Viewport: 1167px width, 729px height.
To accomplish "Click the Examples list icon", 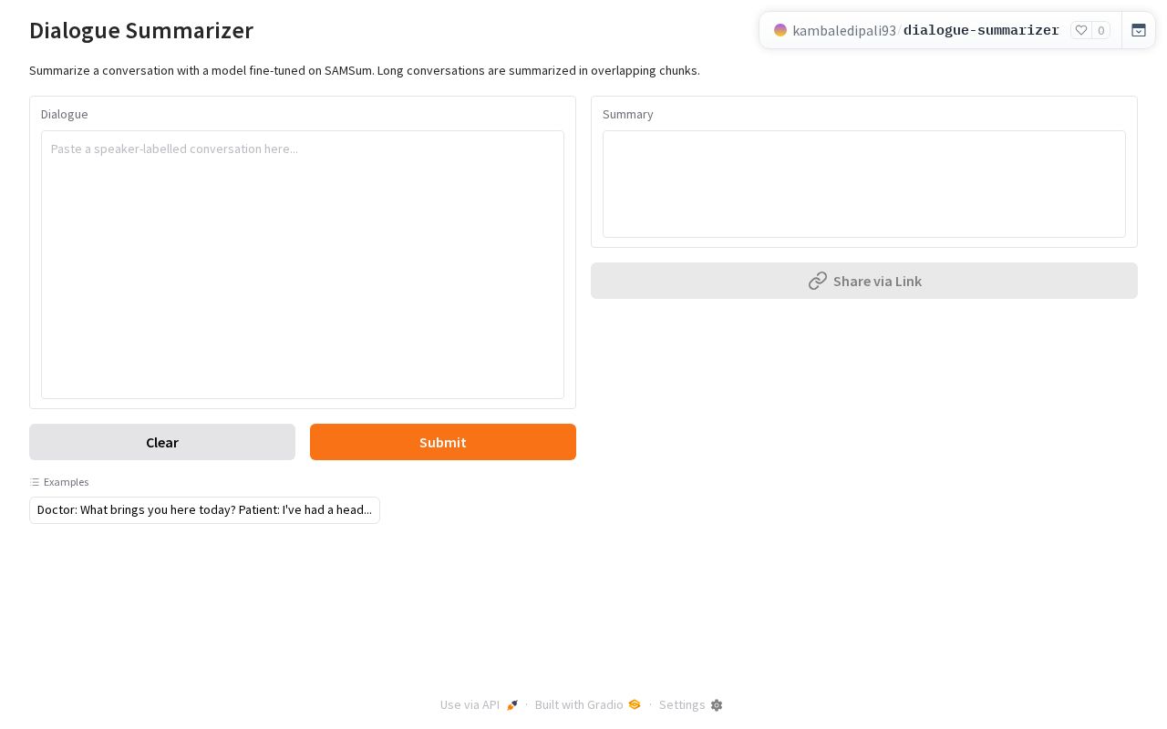I will (x=35, y=482).
